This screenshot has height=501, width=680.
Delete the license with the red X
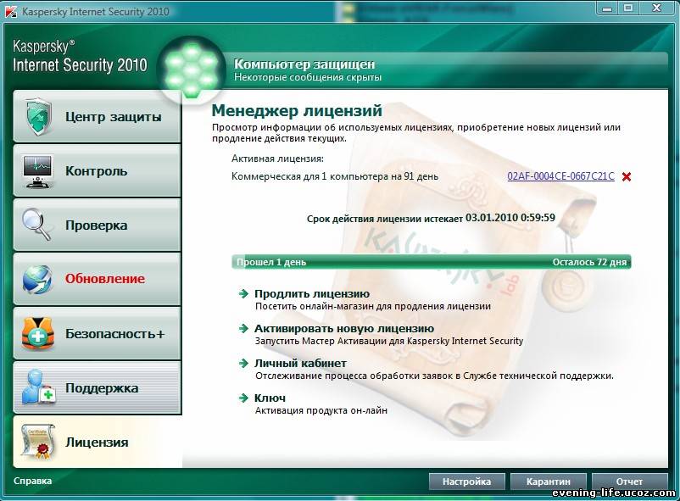pos(627,176)
